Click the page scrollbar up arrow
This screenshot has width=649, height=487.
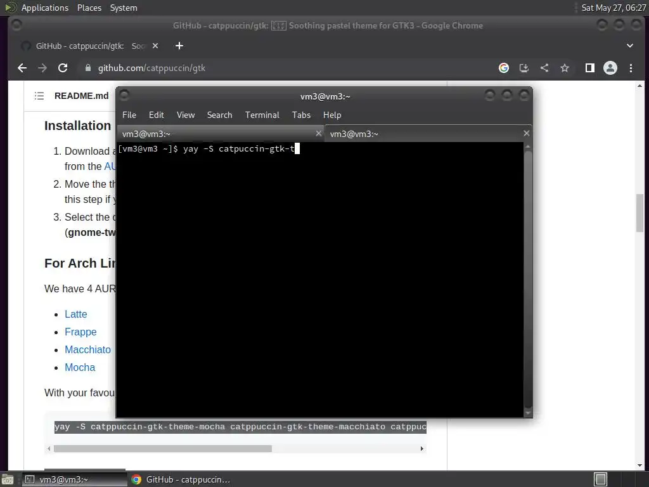[x=639, y=86]
